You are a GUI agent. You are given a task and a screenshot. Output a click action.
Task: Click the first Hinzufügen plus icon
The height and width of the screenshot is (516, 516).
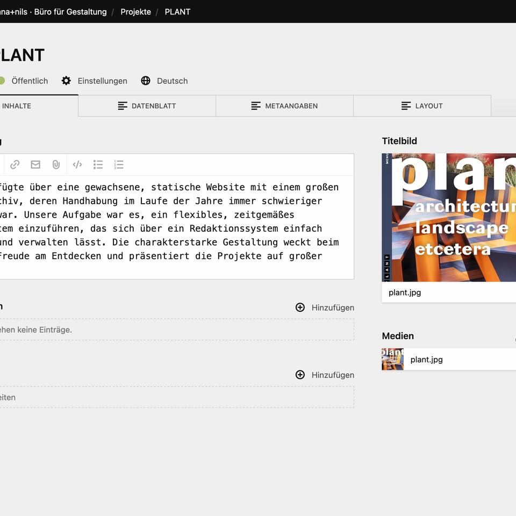[300, 307]
